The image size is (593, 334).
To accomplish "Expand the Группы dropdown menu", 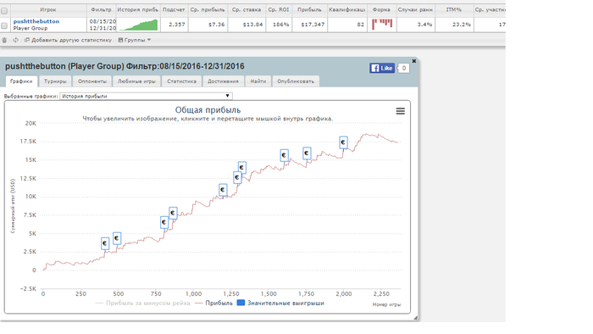I will (x=134, y=40).
